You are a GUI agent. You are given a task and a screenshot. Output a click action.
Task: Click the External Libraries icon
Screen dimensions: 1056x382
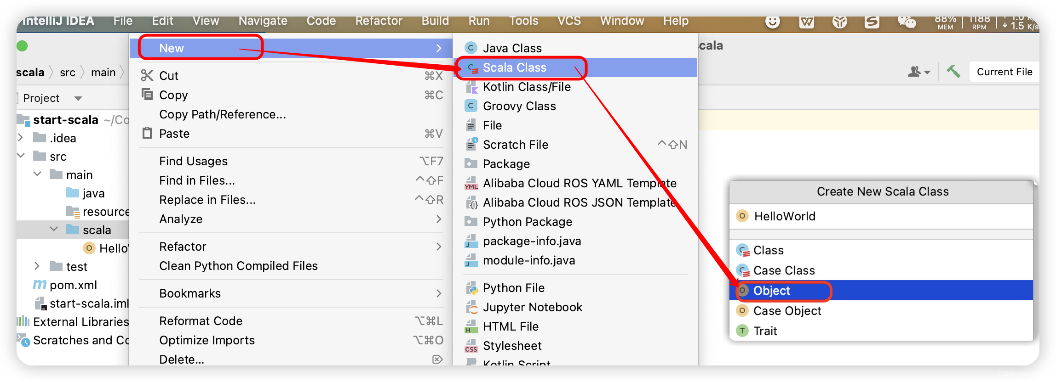click(23, 321)
